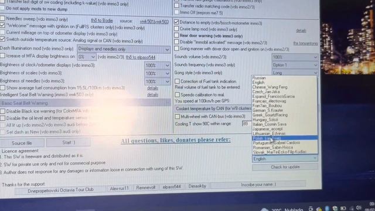The width and height of the screenshot is (375, 211).
Task: Tick Speedo calibration to real
Action: pyautogui.click(x=177, y=95)
